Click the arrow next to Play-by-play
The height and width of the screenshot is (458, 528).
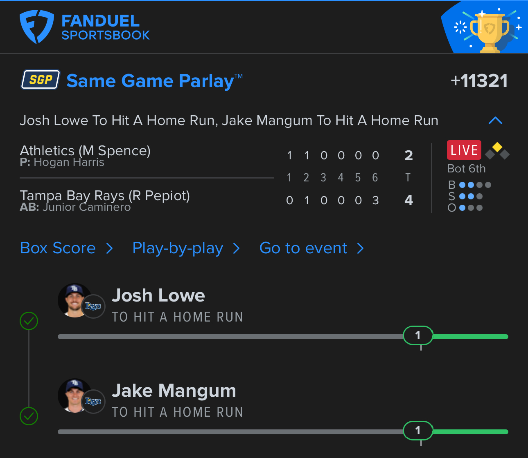(236, 248)
